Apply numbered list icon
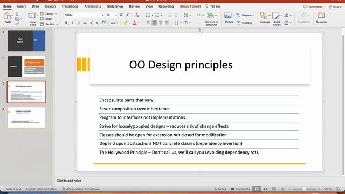This screenshot has width=345, height=194. [x=157, y=15]
